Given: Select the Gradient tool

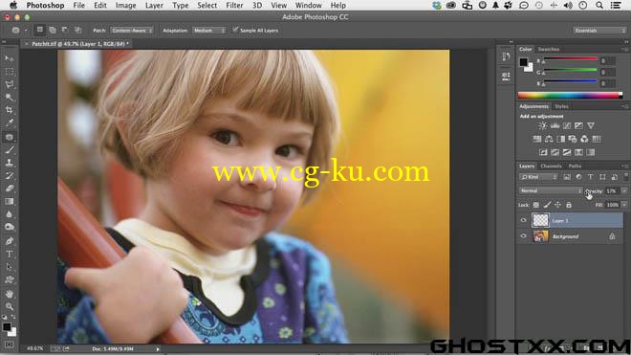Looking at the screenshot, I should [9, 201].
